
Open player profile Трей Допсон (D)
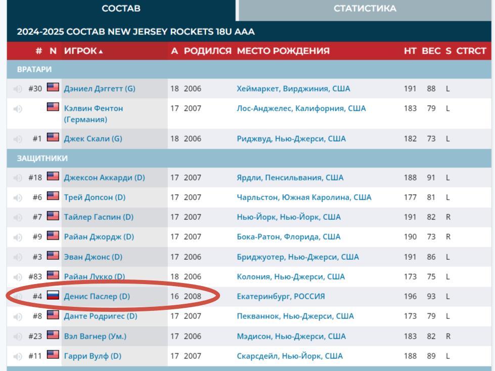(x=95, y=198)
